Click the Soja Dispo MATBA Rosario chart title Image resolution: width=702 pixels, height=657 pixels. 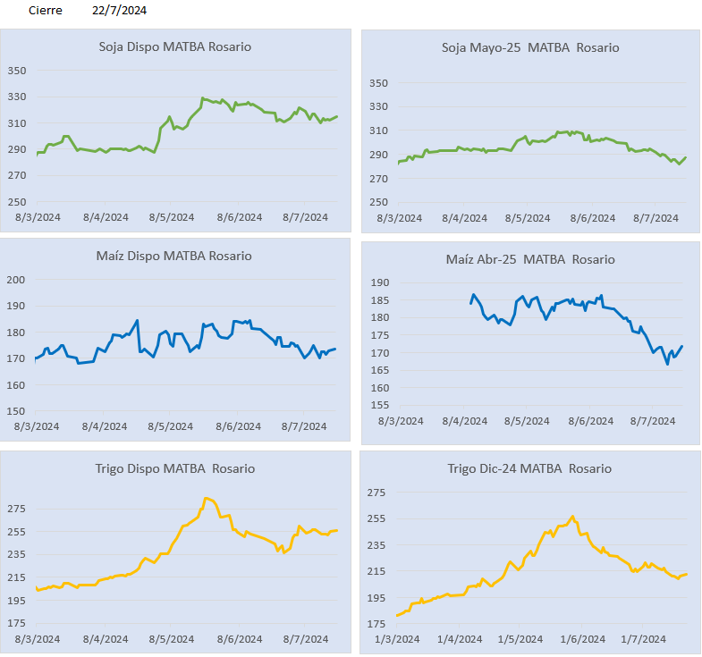click(x=174, y=46)
